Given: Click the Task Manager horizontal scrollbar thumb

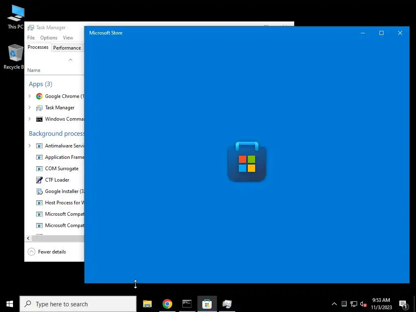Looking at the screenshot, I should [58, 238].
